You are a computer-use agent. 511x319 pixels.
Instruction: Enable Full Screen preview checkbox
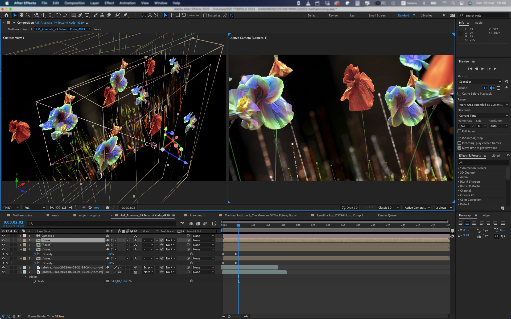pyautogui.click(x=459, y=131)
